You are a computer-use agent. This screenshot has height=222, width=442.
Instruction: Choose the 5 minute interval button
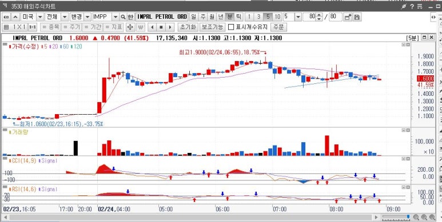pos(268,17)
